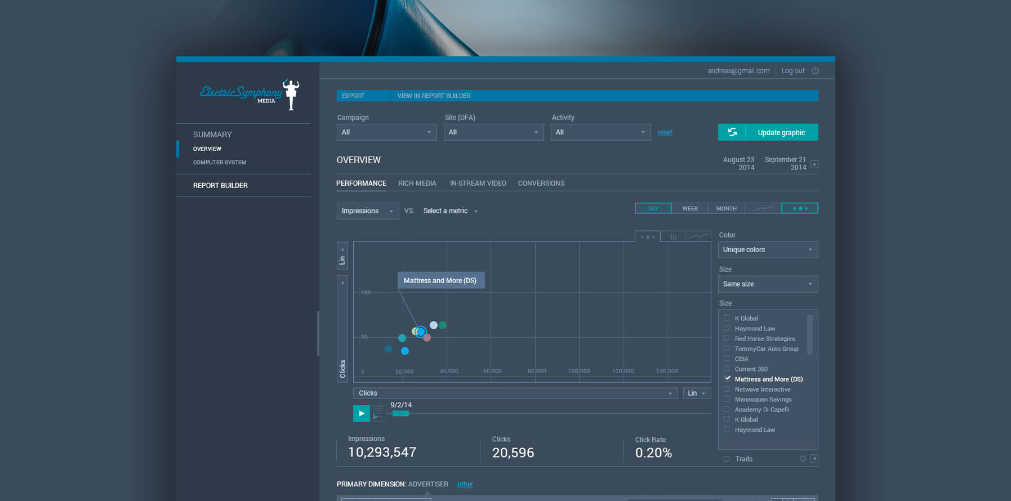This screenshot has height=501, width=1011.
Task: Select the MONTH granularity tab
Action: point(727,208)
